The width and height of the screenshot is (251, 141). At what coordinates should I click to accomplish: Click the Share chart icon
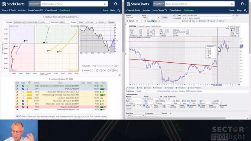[145, 88]
